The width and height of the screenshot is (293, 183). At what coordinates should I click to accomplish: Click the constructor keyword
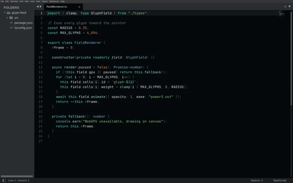(63, 58)
